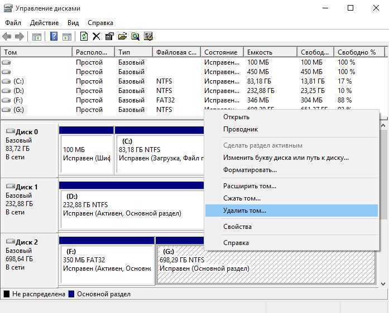Click the 88 % free percentage cell
The image size is (389, 313).
[344, 100]
